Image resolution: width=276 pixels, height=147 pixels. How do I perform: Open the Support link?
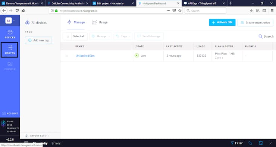(12, 131)
